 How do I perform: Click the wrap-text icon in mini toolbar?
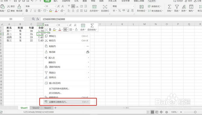click(x=46, y=30)
